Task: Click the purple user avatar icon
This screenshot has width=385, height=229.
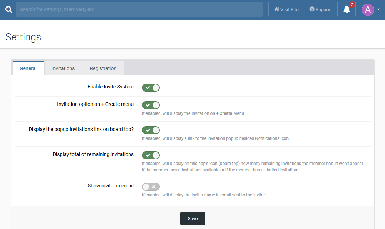Action: 367,10
